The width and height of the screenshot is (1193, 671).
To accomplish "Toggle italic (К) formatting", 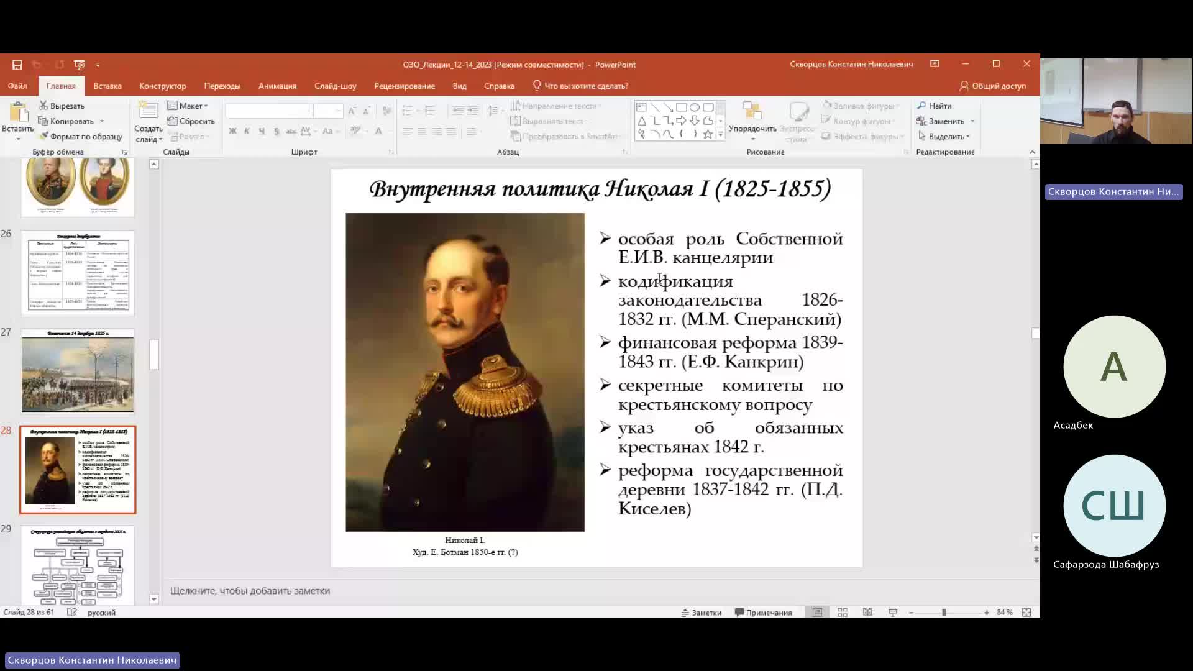I will (x=247, y=131).
